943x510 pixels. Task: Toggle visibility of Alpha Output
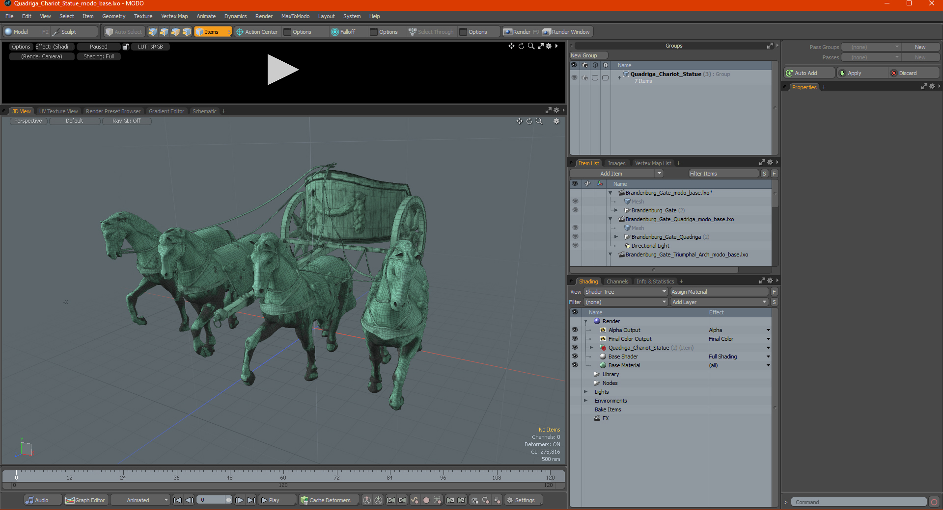[575, 330]
